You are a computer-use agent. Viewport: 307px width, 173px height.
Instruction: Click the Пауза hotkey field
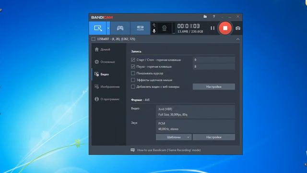[x=214, y=66]
